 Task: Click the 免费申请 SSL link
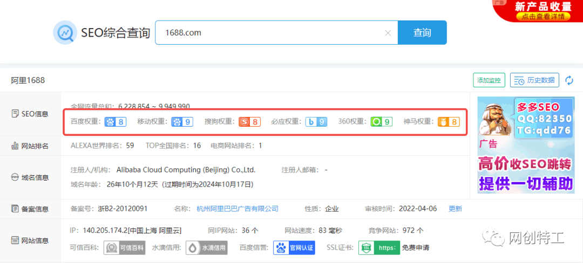coord(416,247)
